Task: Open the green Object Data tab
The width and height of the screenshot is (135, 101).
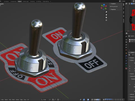Action: tap(126, 66)
